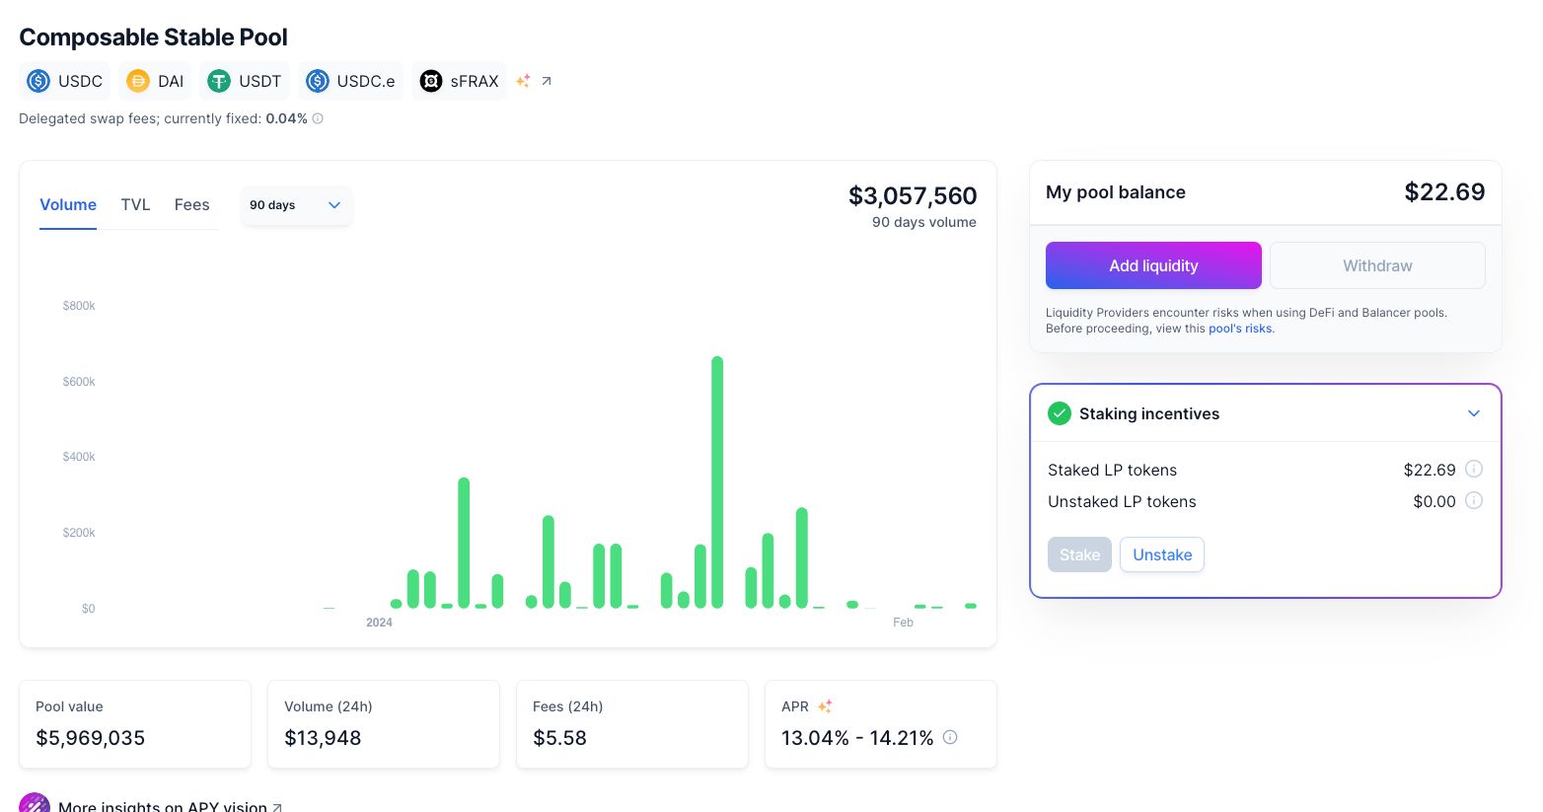Click the Add liquidity button
Image resolution: width=1543 pixels, height=812 pixels.
1153,265
